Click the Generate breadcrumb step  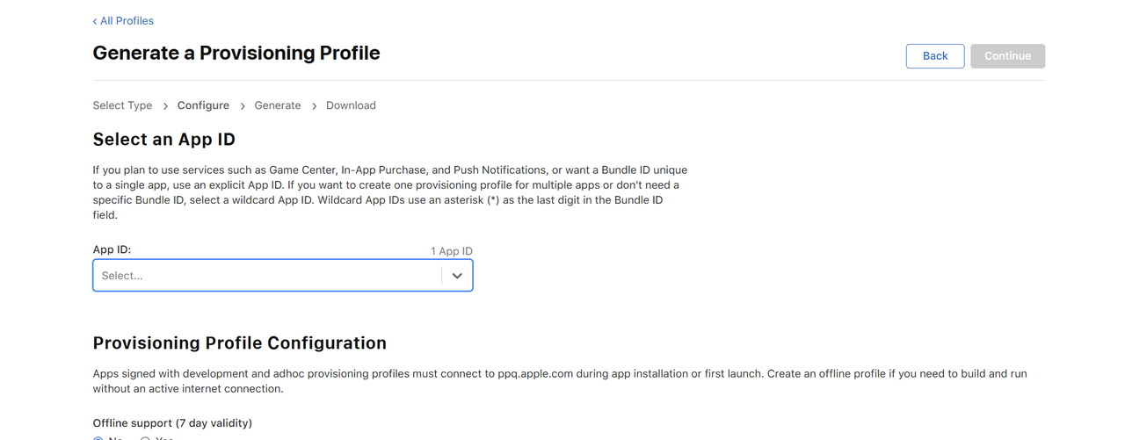pyautogui.click(x=278, y=105)
